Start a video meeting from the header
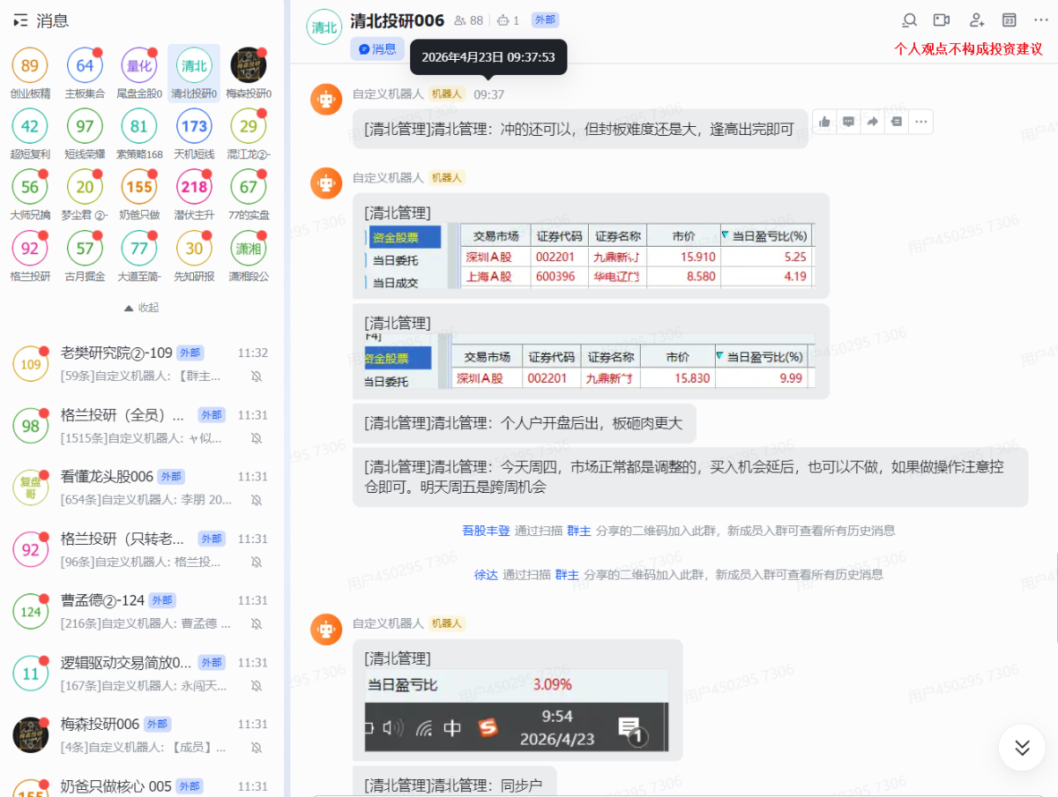Screen dimensions: 1058x797 point(942,20)
